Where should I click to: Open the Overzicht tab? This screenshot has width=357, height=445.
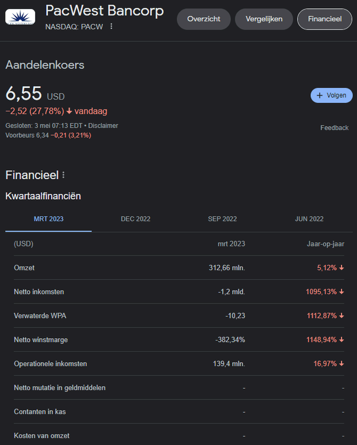[204, 19]
